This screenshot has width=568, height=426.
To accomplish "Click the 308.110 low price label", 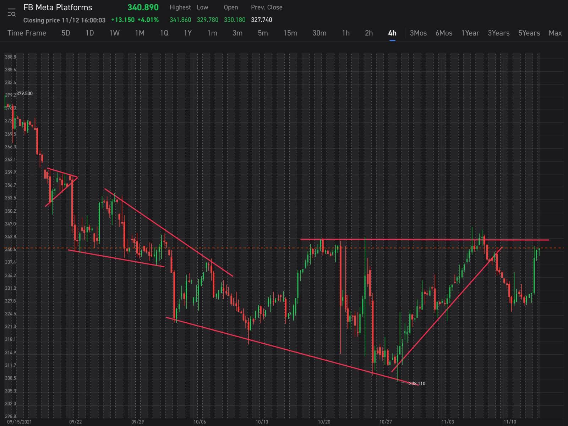I will [x=417, y=383].
